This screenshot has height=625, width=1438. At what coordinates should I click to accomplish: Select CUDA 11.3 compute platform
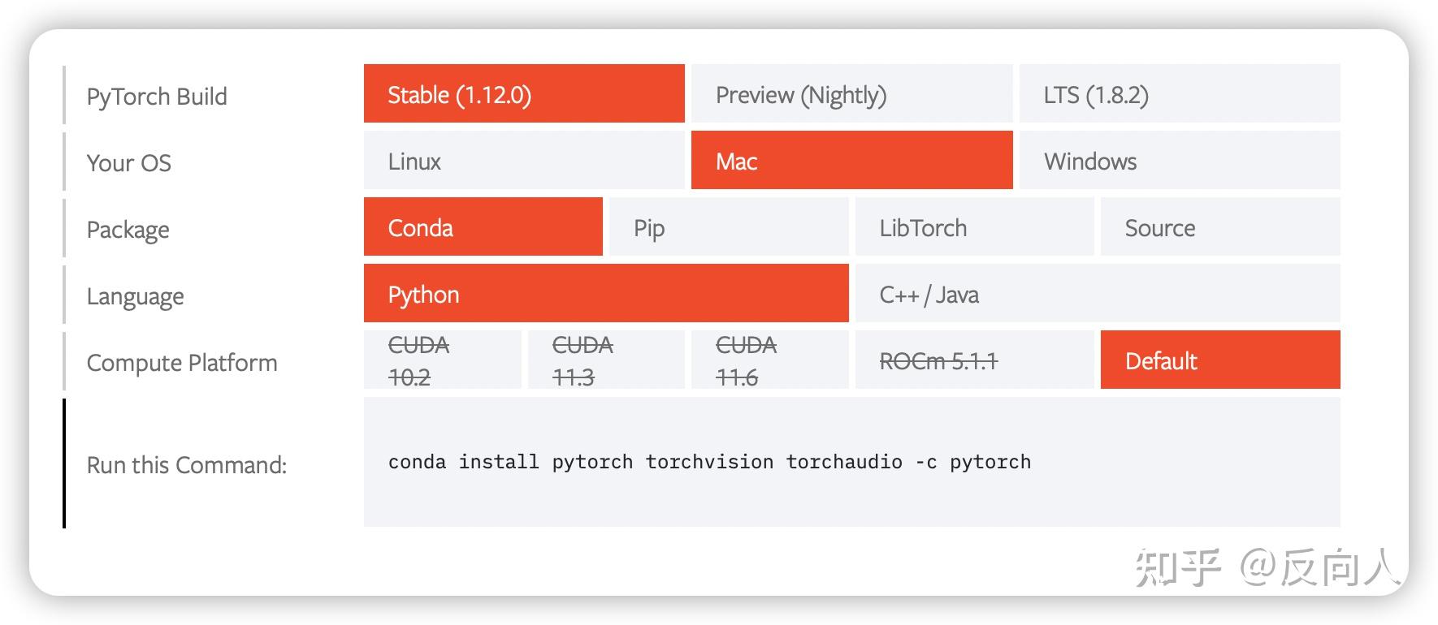[x=606, y=360]
